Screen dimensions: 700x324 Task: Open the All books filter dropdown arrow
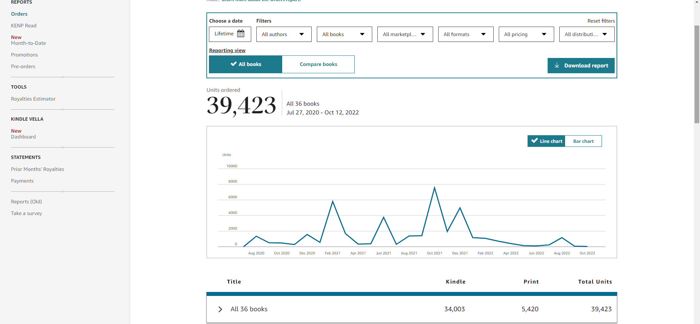(x=362, y=34)
